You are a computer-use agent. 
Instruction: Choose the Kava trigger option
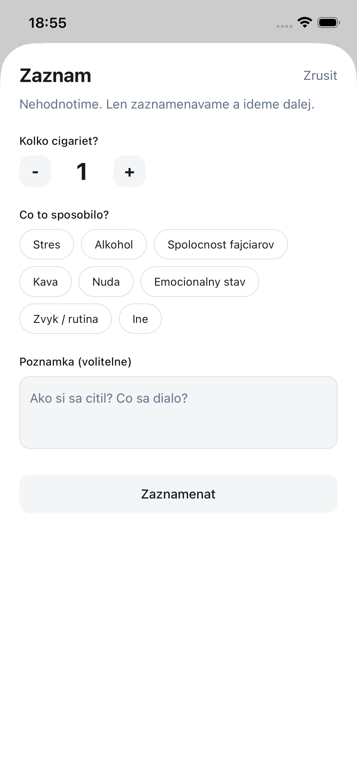(x=45, y=282)
